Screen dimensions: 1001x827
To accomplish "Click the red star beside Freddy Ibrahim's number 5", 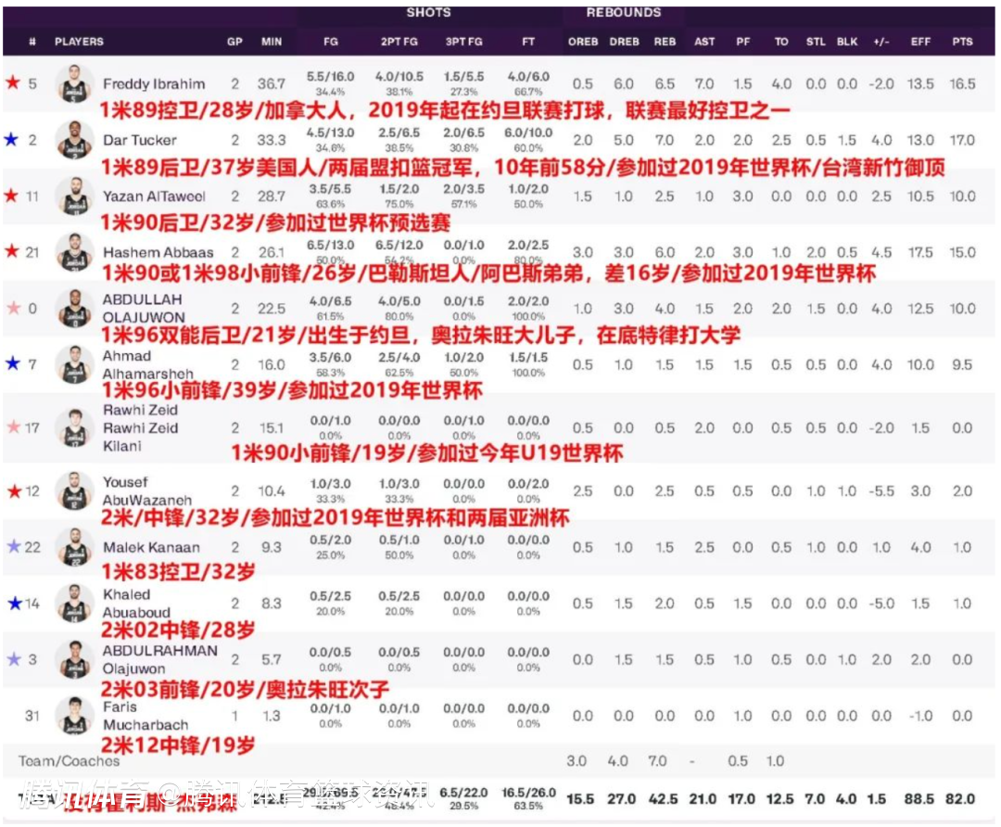I will (x=13, y=83).
